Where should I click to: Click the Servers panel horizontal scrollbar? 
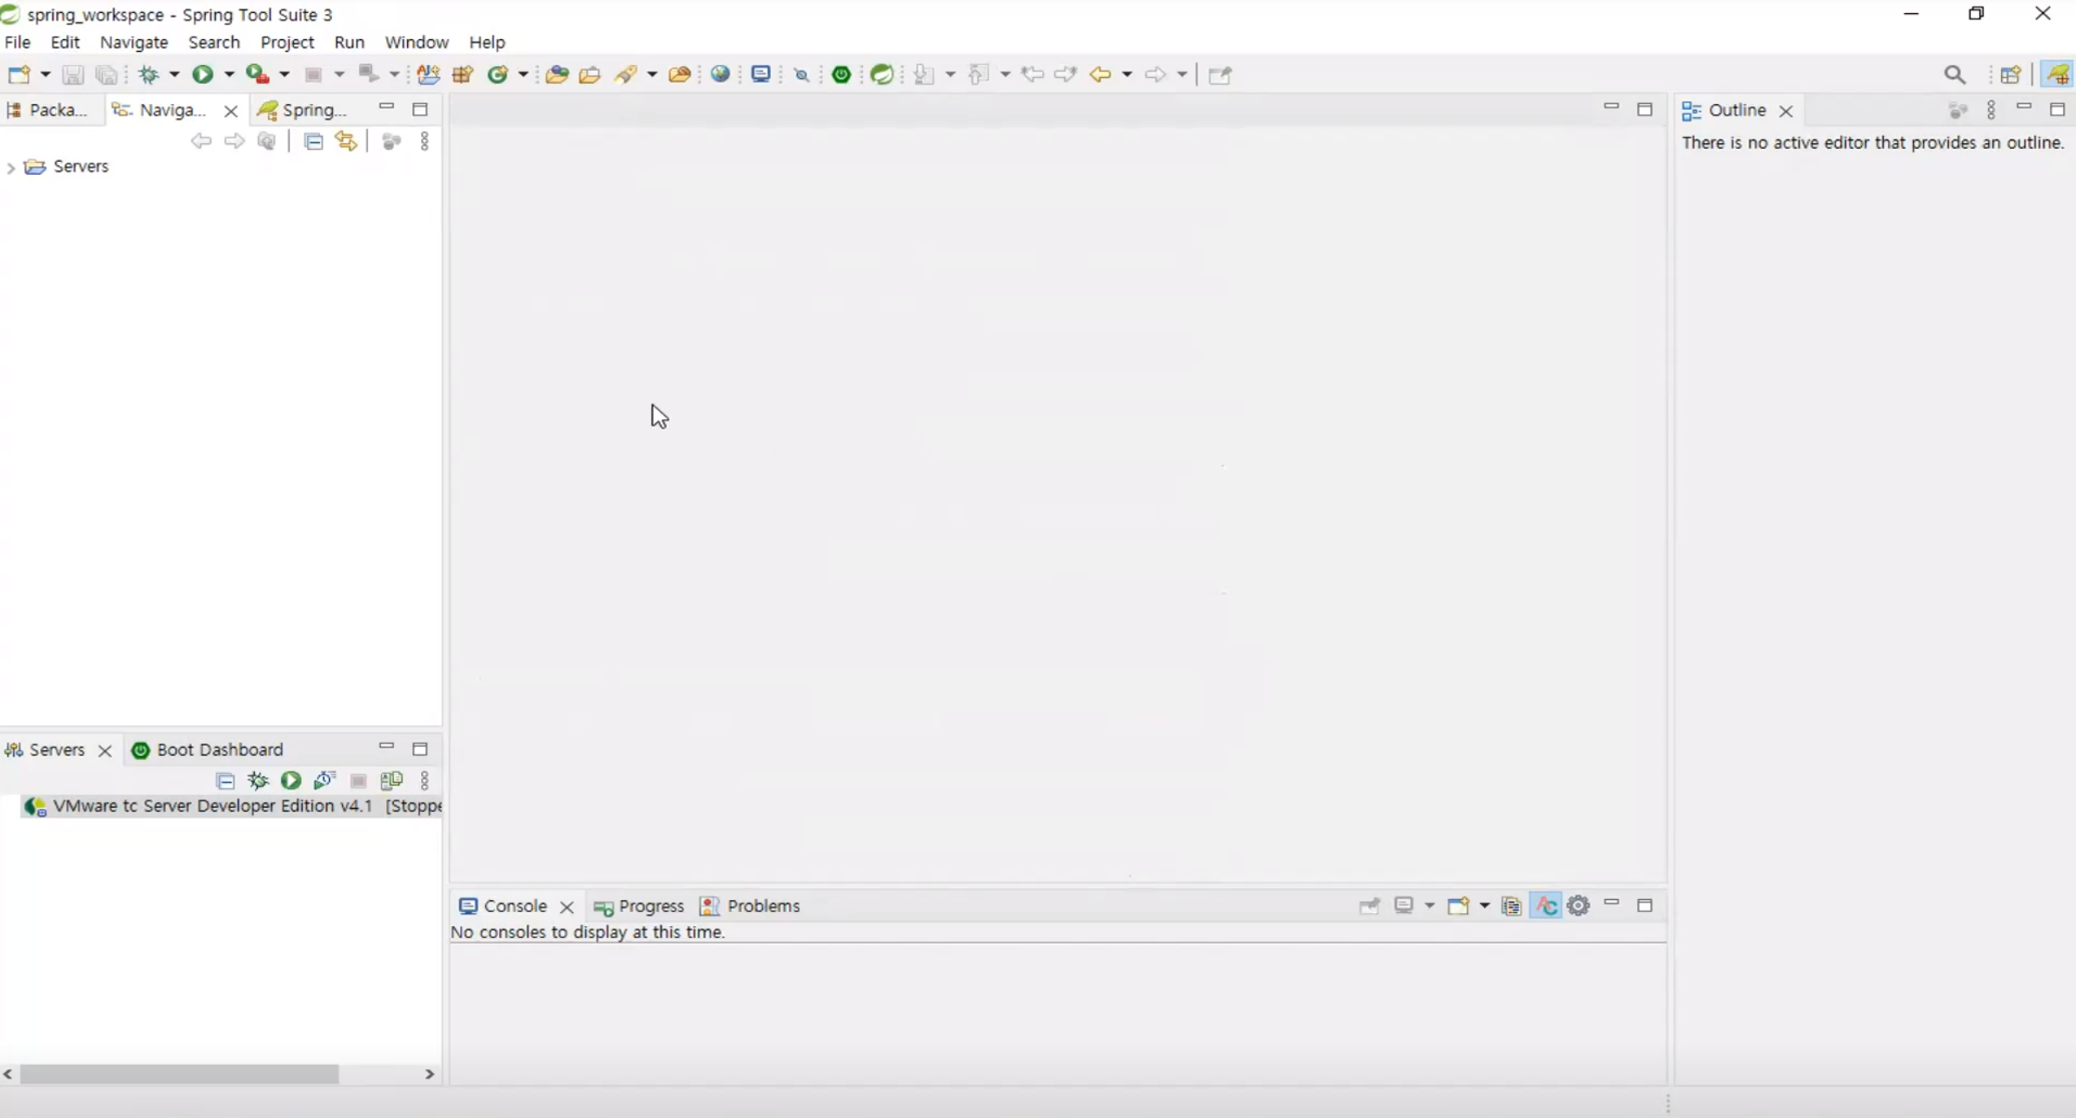click(179, 1075)
